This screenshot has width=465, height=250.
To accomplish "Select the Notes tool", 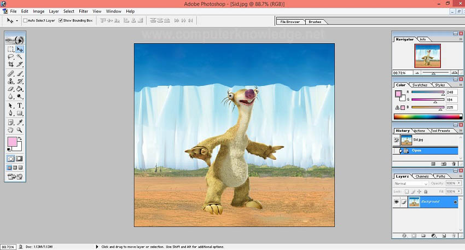I will [11, 122].
